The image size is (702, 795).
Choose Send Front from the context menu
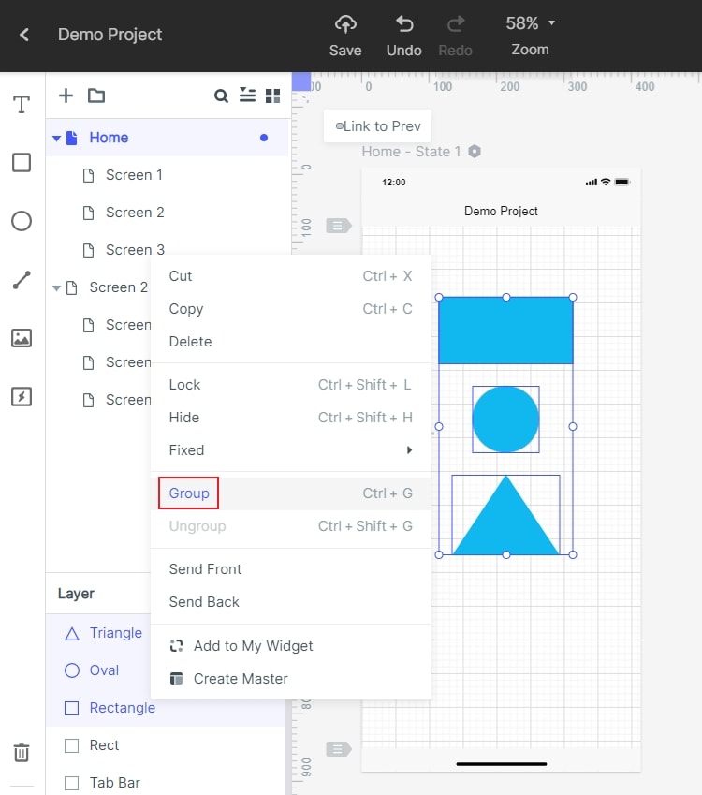click(291, 569)
